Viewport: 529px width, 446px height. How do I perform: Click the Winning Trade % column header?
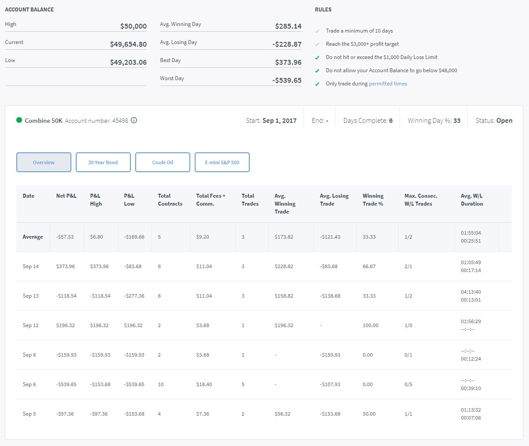(373, 200)
